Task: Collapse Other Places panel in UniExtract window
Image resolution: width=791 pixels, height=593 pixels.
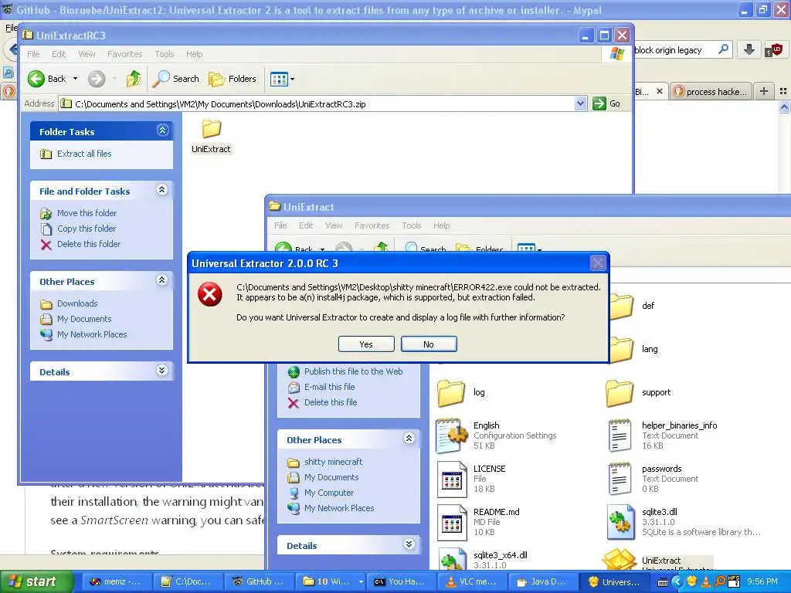Action: pos(409,439)
